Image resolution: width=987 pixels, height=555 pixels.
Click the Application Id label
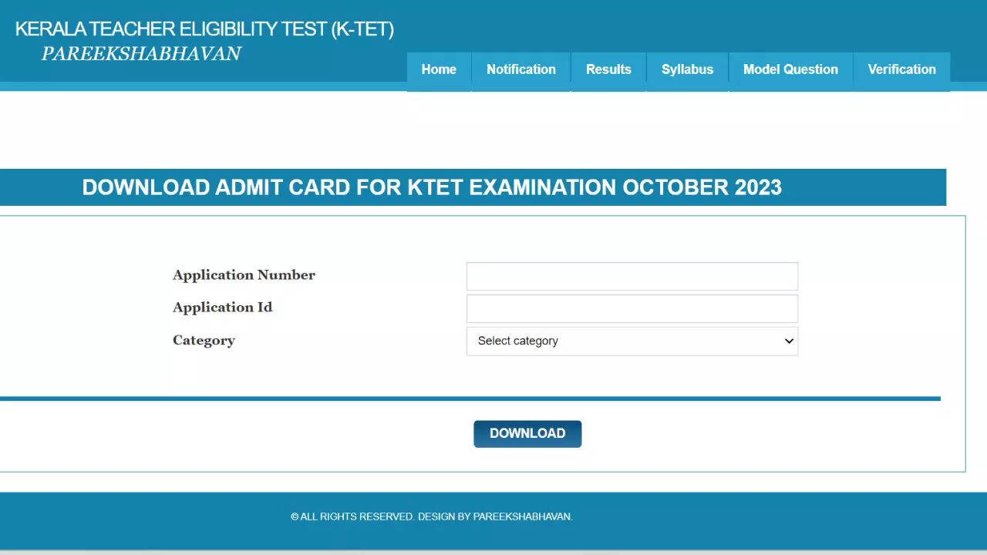coord(222,308)
